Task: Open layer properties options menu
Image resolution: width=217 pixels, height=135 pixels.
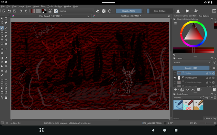Action: 199,90
